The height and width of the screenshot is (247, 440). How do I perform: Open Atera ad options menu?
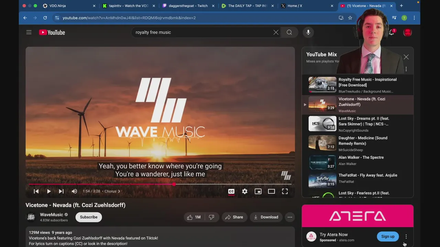click(406, 237)
